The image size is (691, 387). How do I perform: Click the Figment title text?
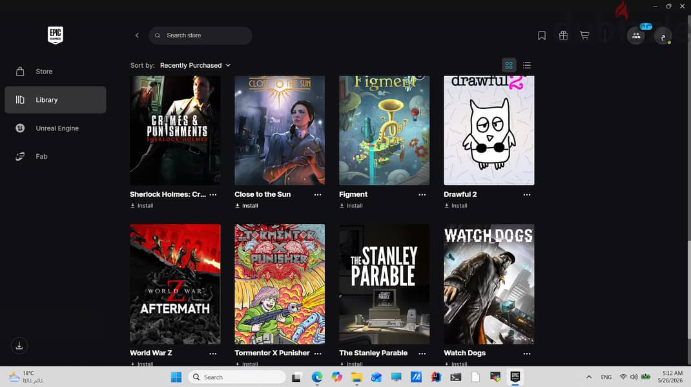[353, 194]
